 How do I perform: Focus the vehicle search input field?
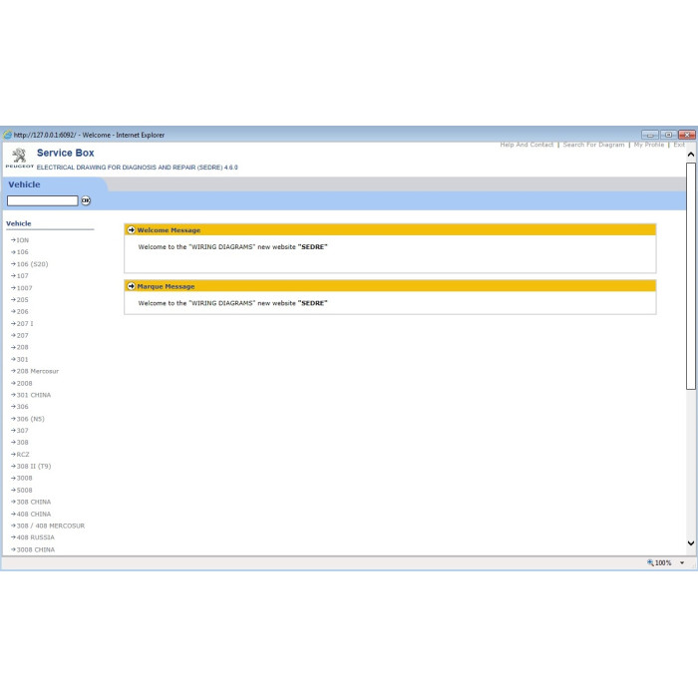click(42, 200)
